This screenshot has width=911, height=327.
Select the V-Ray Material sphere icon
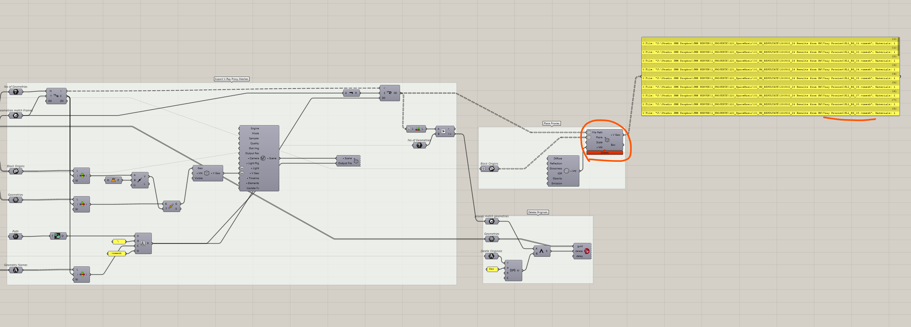[567, 171]
